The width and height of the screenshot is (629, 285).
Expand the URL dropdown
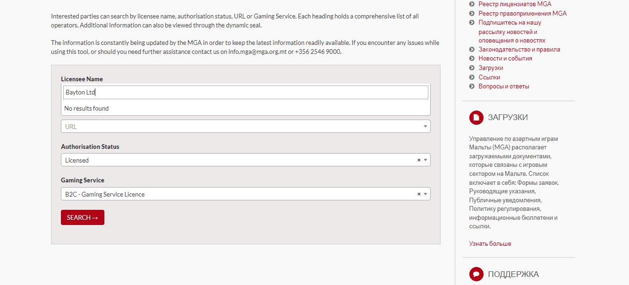[x=425, y=127]
